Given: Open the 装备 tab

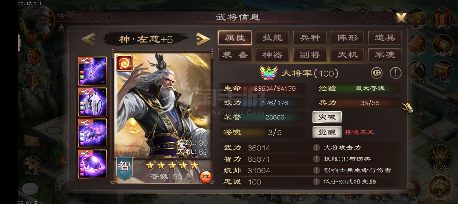Looking at the screenshot, I should coord(235,55).
